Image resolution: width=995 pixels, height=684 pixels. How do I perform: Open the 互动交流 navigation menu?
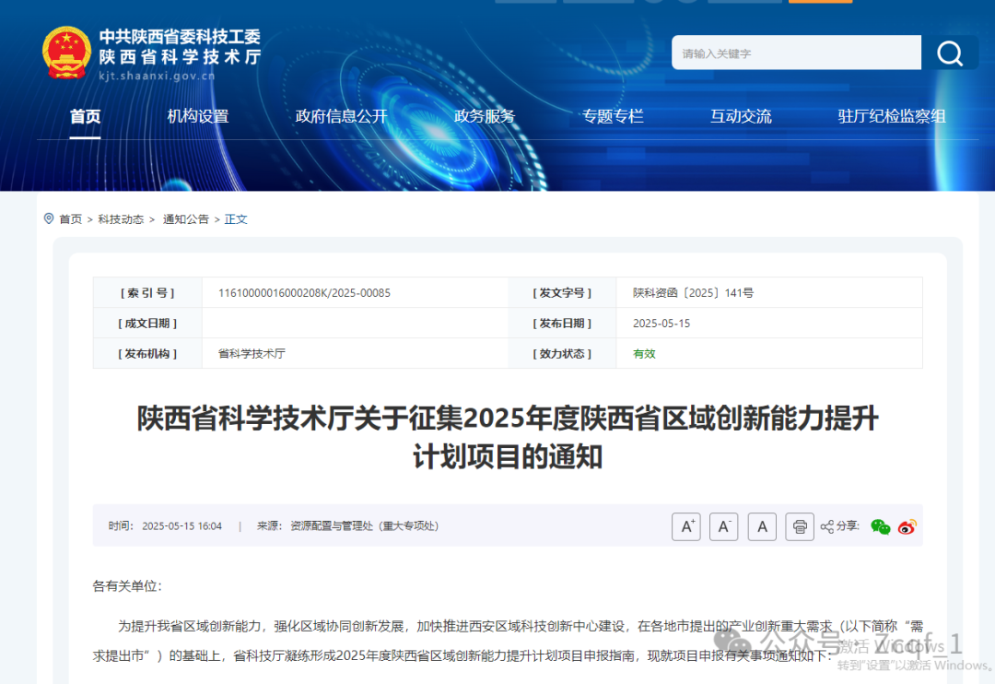tap(741, 116)
